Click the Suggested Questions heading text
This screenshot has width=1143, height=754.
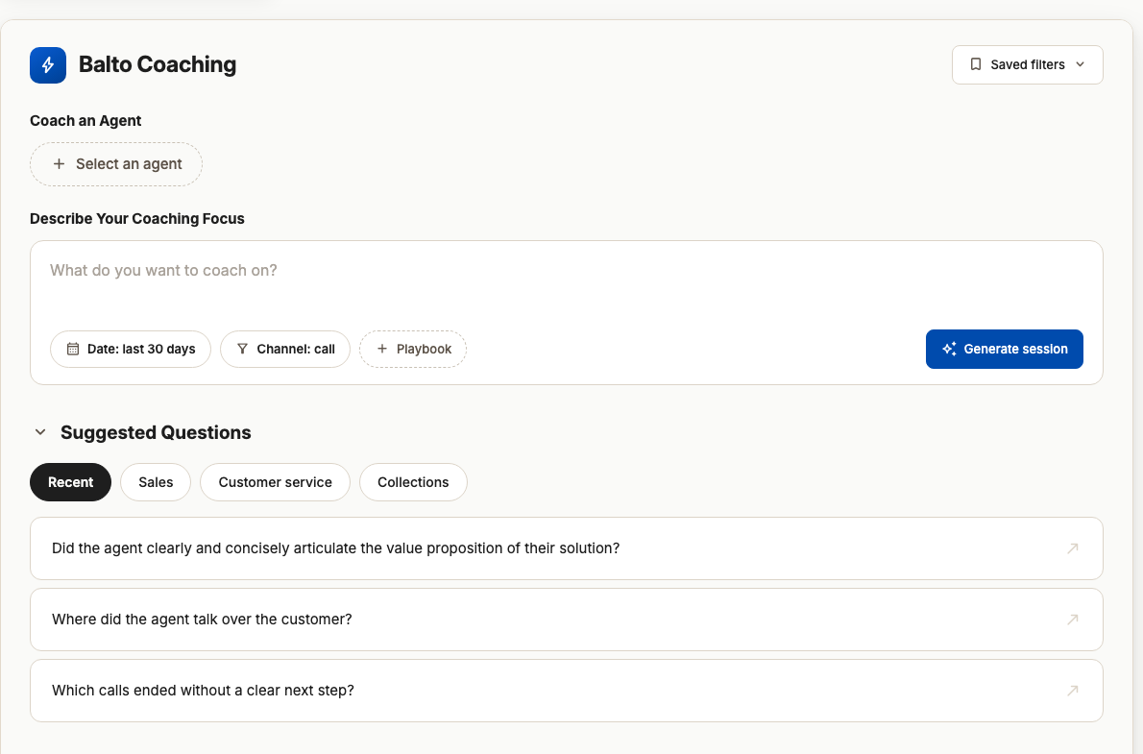156,432
